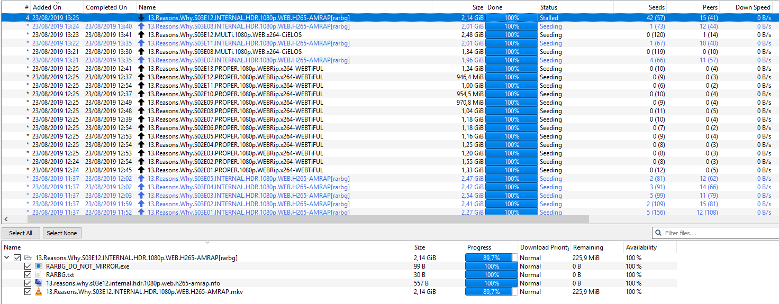Viewport: 779px width, 304px height.
Task: Uncheck the amrap.nfo file checkbox
Action: 28,283
